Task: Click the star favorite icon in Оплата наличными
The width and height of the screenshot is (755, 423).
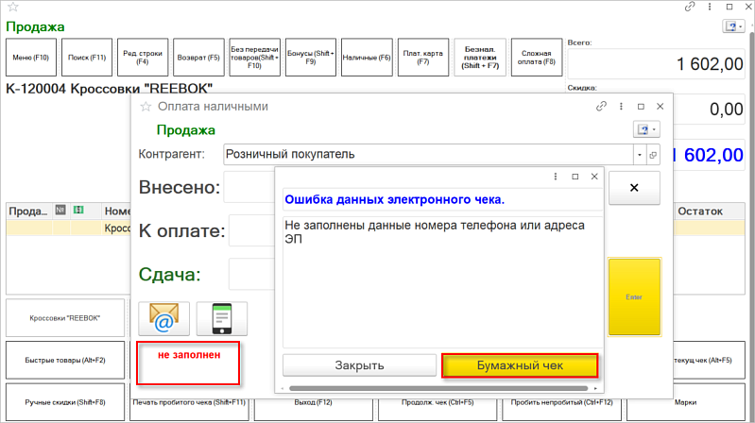Action: point(146,107)
